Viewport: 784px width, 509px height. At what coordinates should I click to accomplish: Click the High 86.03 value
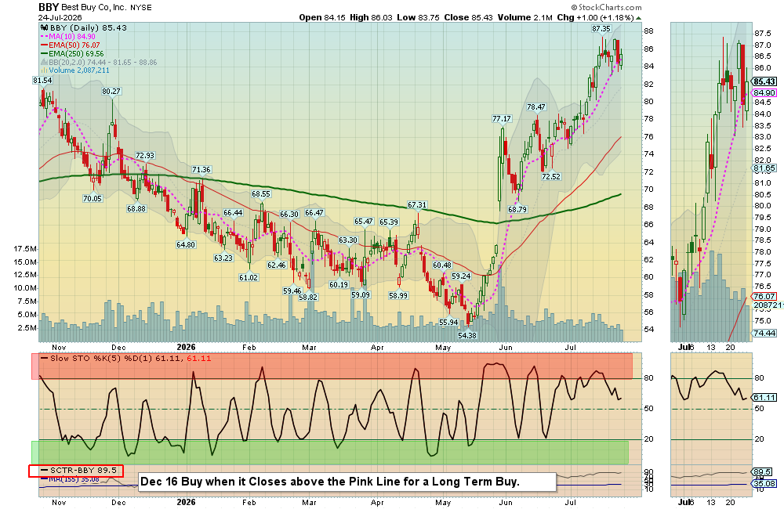tap(371, 17)
